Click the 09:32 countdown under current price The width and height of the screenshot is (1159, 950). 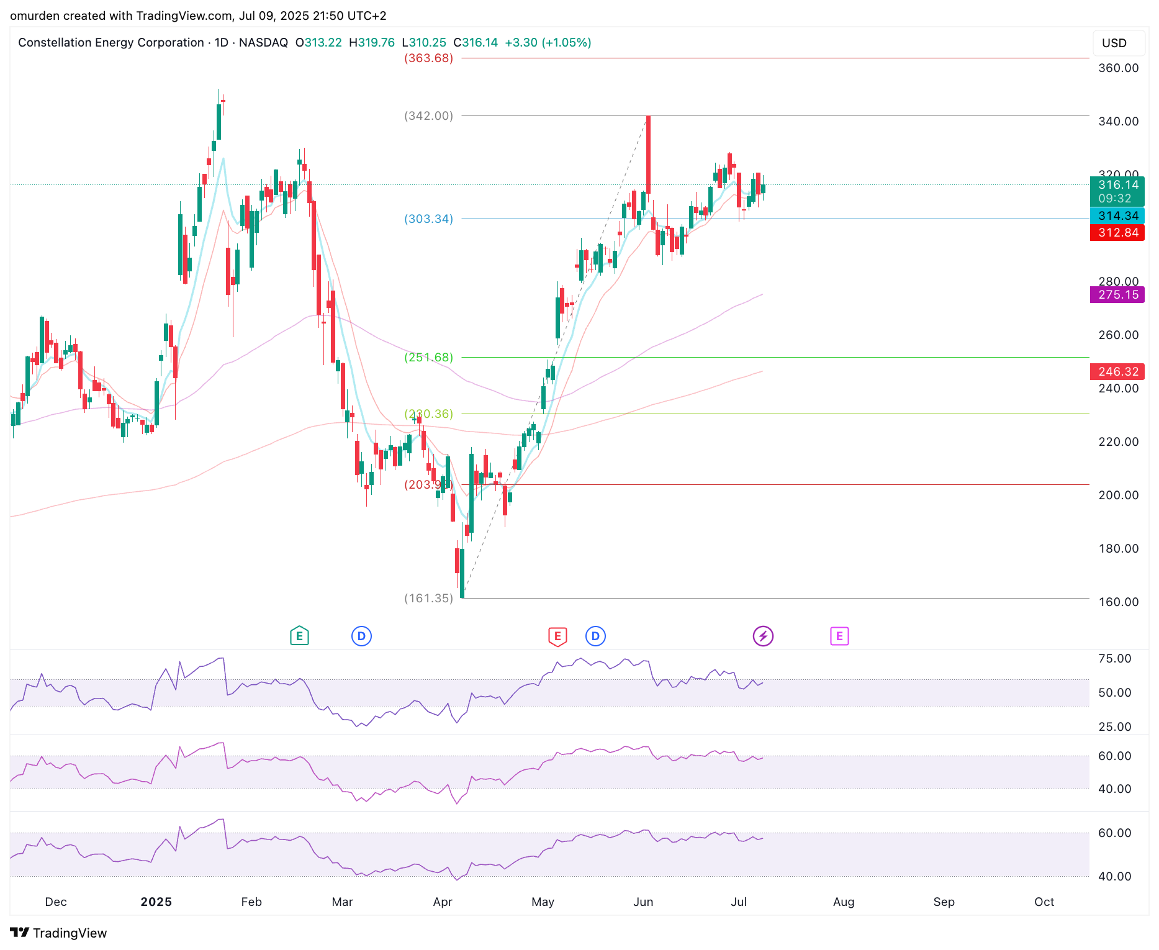click(1115, 199)
